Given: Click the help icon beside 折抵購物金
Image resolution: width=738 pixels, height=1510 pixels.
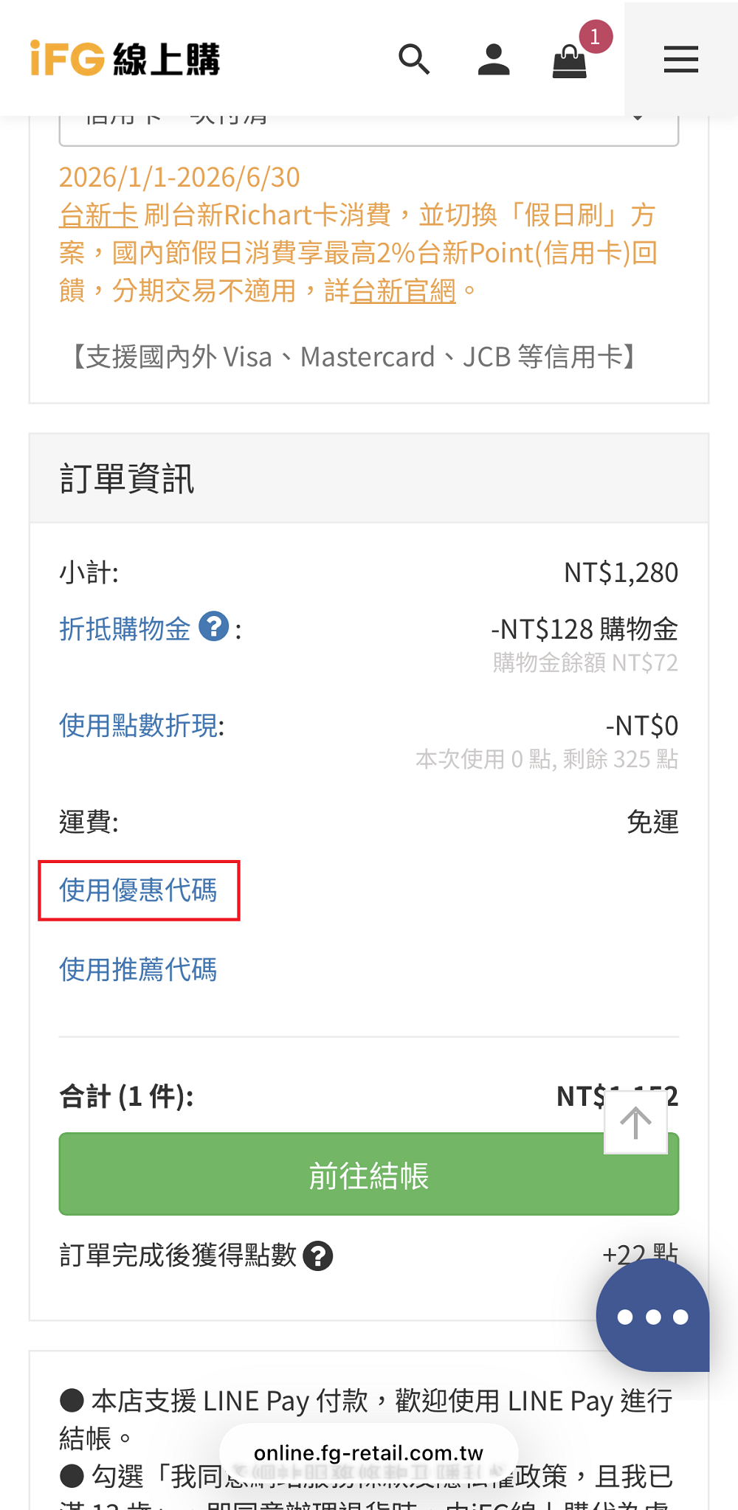Looking at the screenshot, I should point(214,627).
